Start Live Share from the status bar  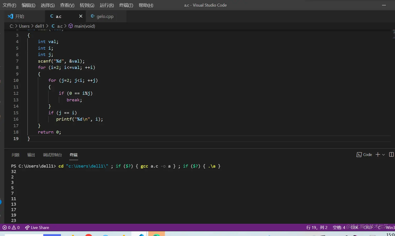37,228
